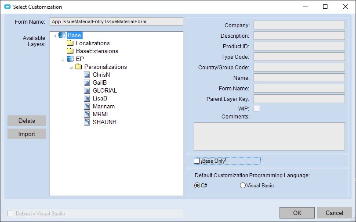356x222 pixels.
Task: Enable the Base Only checkbox
Action: click(x=197, y=161)
